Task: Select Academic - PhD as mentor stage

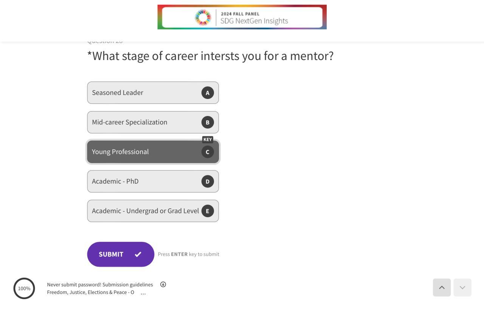Action: pos(144,181)
